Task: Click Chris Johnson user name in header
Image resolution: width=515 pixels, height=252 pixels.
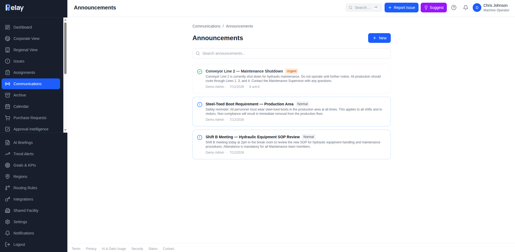Action: (495, 5)
